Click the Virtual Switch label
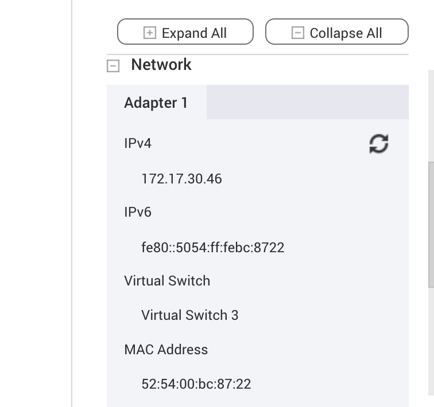 click(x=167, y=281)
